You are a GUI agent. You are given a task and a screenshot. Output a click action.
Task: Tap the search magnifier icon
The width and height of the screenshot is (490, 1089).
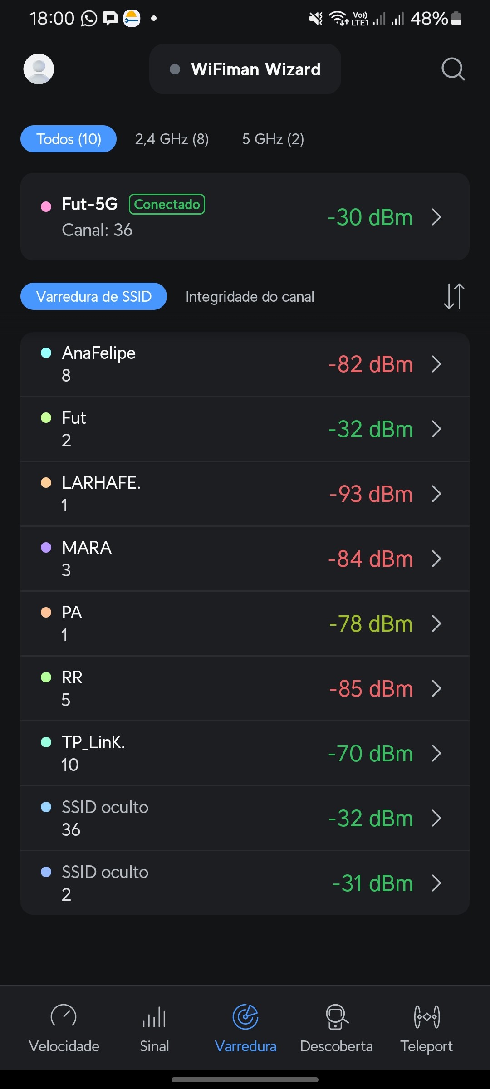click(453, 69)
